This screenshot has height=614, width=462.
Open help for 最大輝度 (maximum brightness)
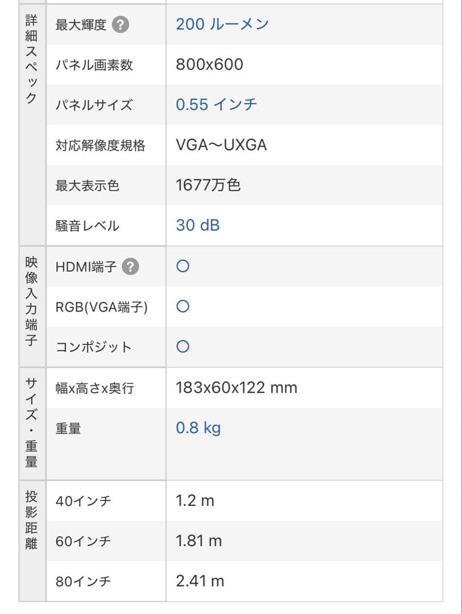click(119, 24)
